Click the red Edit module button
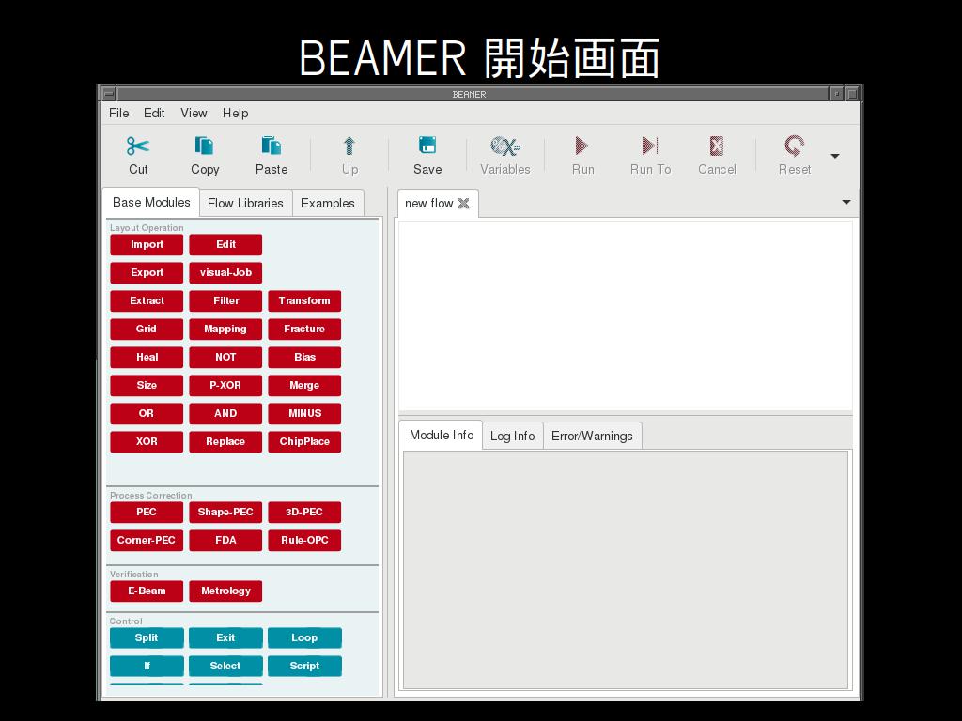 coord(225,245)
